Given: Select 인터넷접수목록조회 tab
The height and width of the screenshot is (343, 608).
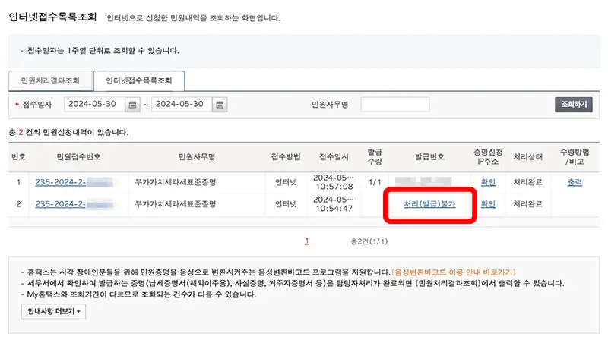Looking at the screenshot, I should point(139,81).
